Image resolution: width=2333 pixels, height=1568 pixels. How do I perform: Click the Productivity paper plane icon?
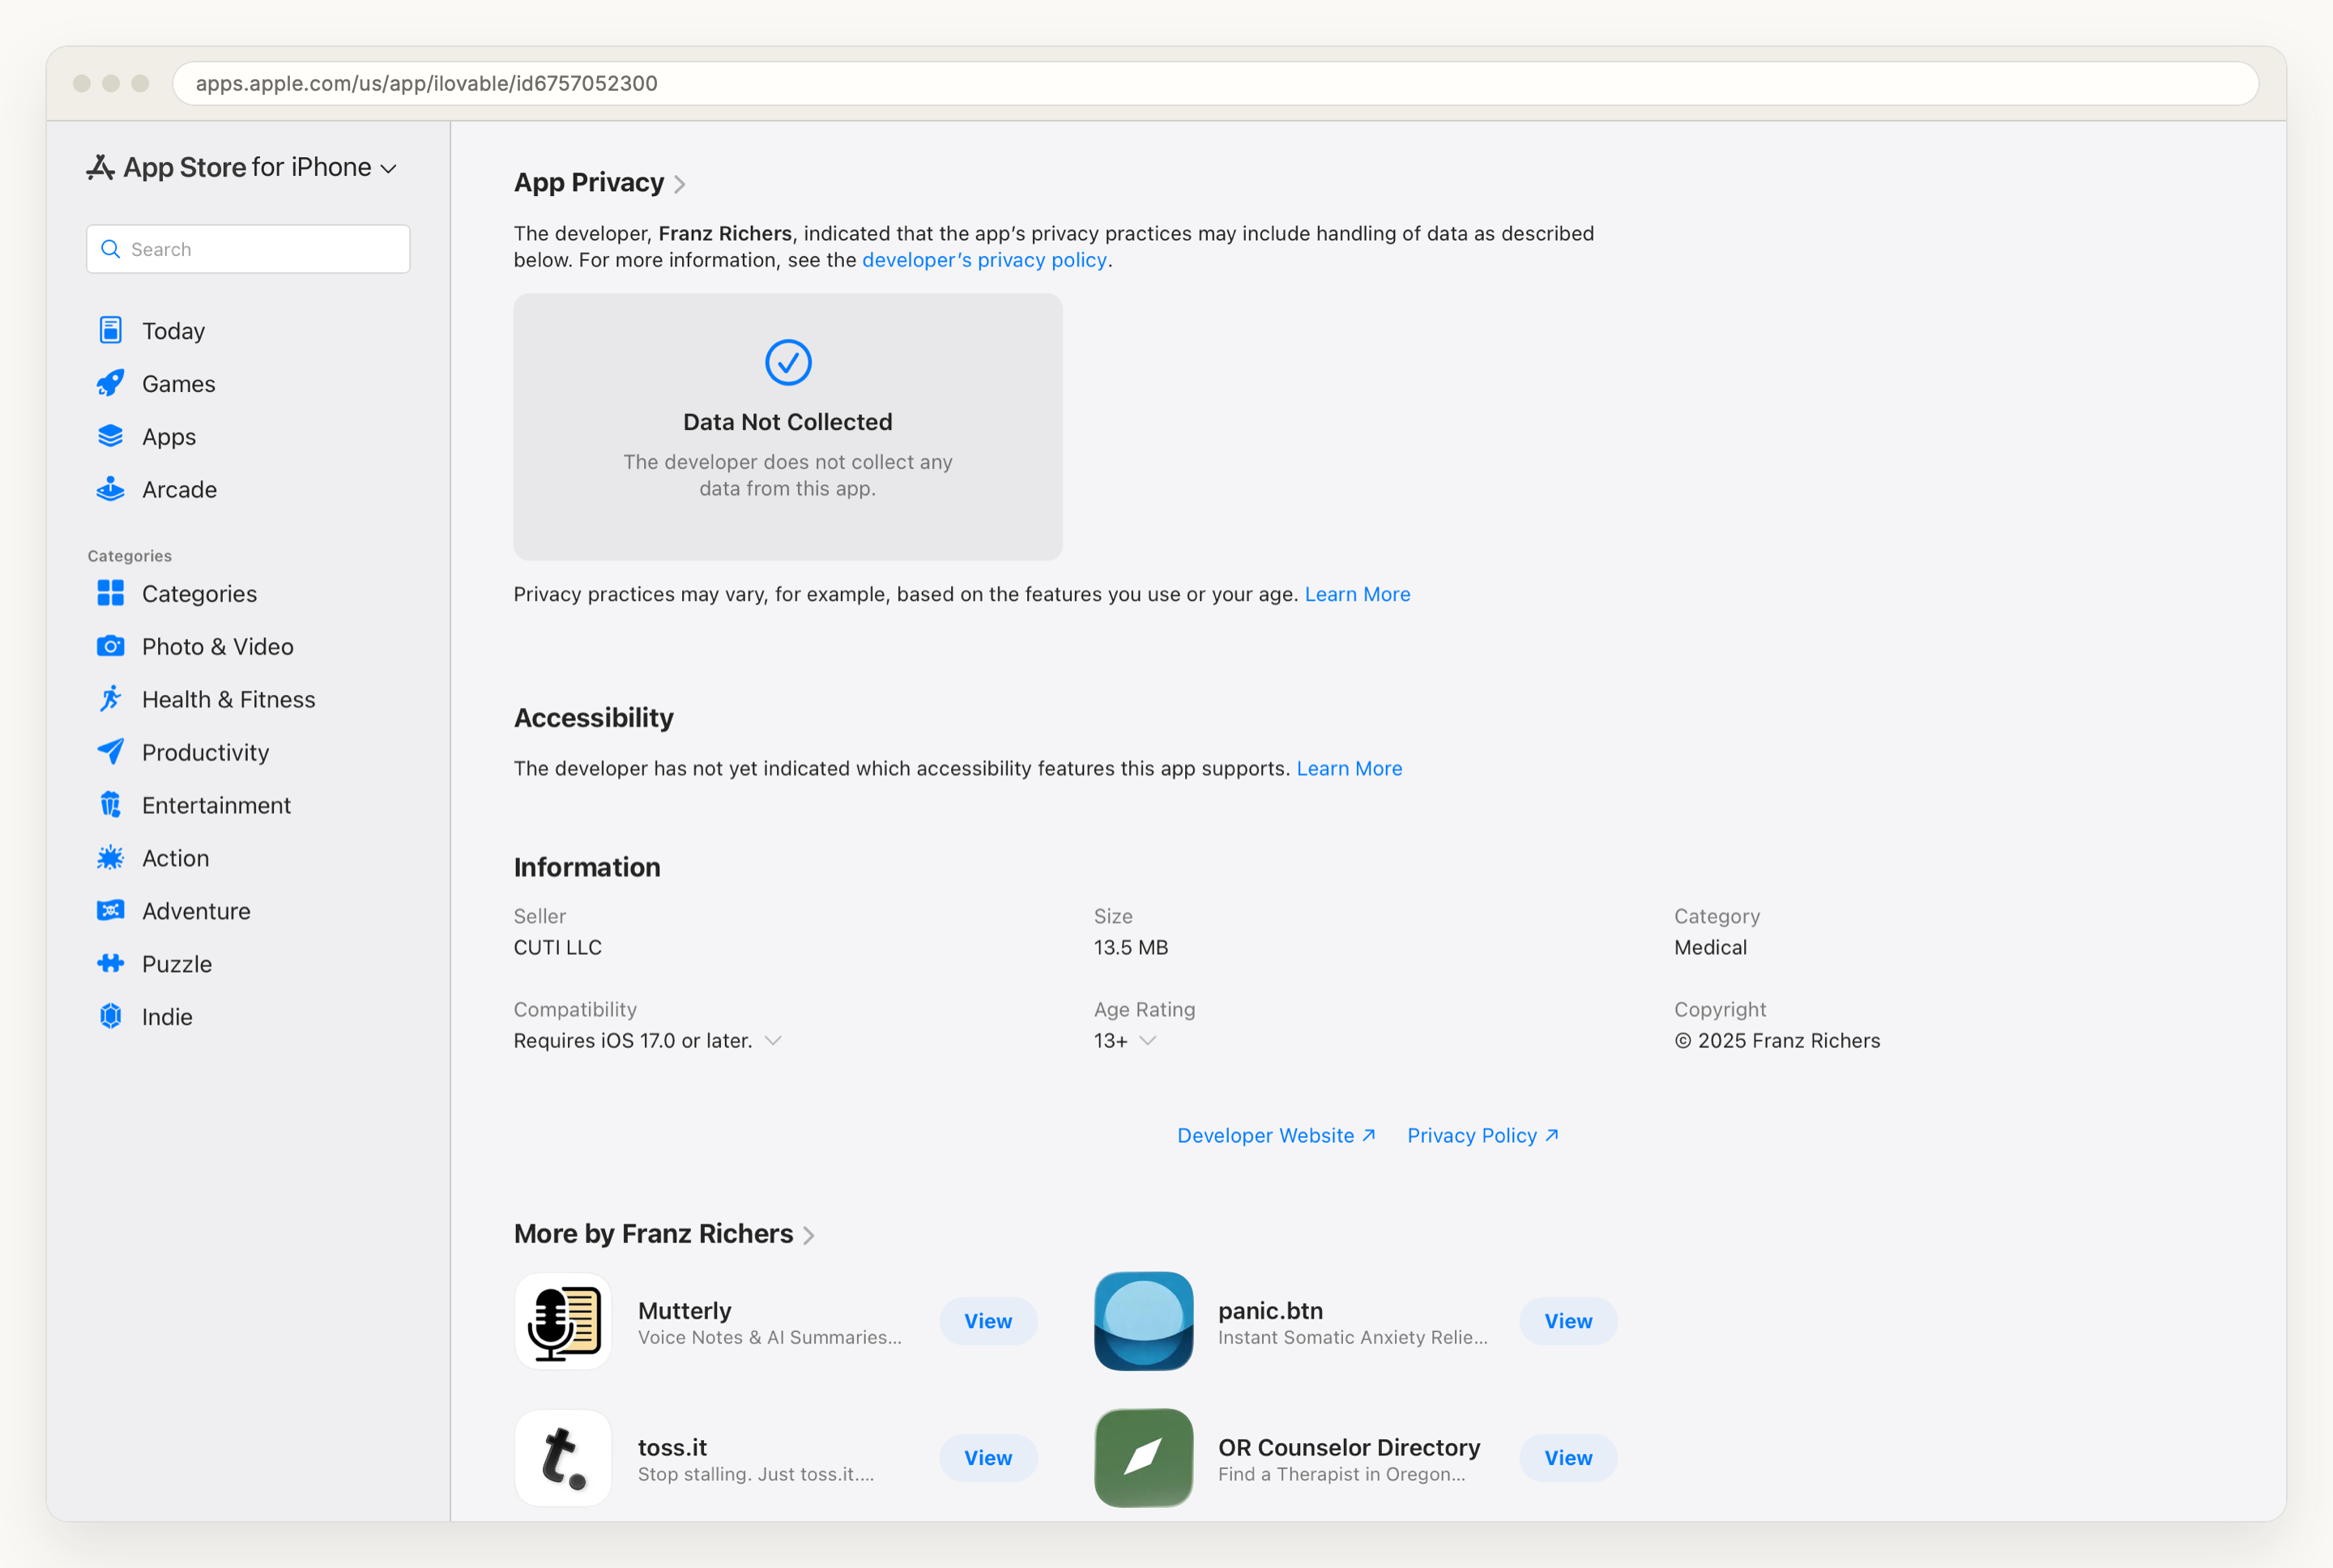(x=110, y=752)
